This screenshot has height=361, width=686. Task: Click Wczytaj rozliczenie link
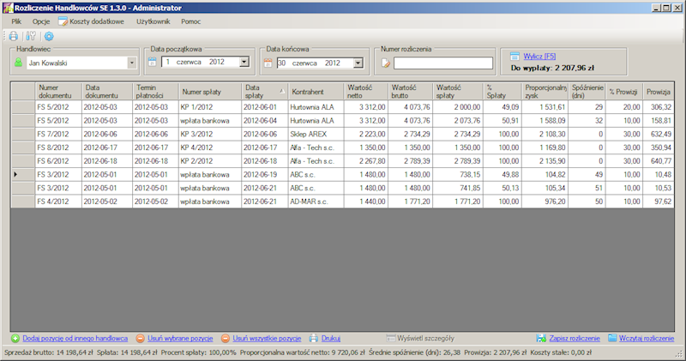[647, 338]
